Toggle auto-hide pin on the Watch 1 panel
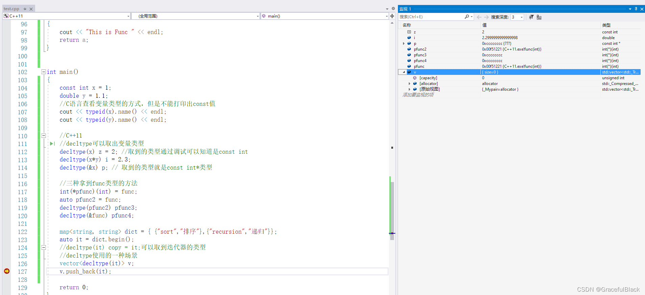Viewport: 645px width, 295px height. tap(636, 9)
